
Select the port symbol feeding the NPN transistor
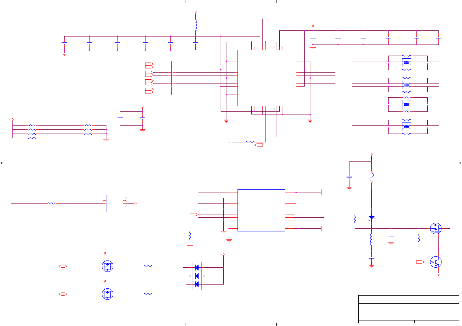point(420,262)
